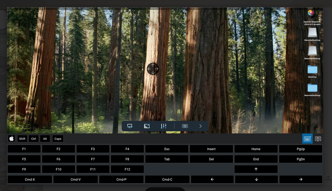Click the circular four-arrow pan control
Image resolution: width=332 pixels, height=191 pixels.
[x=153, y=69]
